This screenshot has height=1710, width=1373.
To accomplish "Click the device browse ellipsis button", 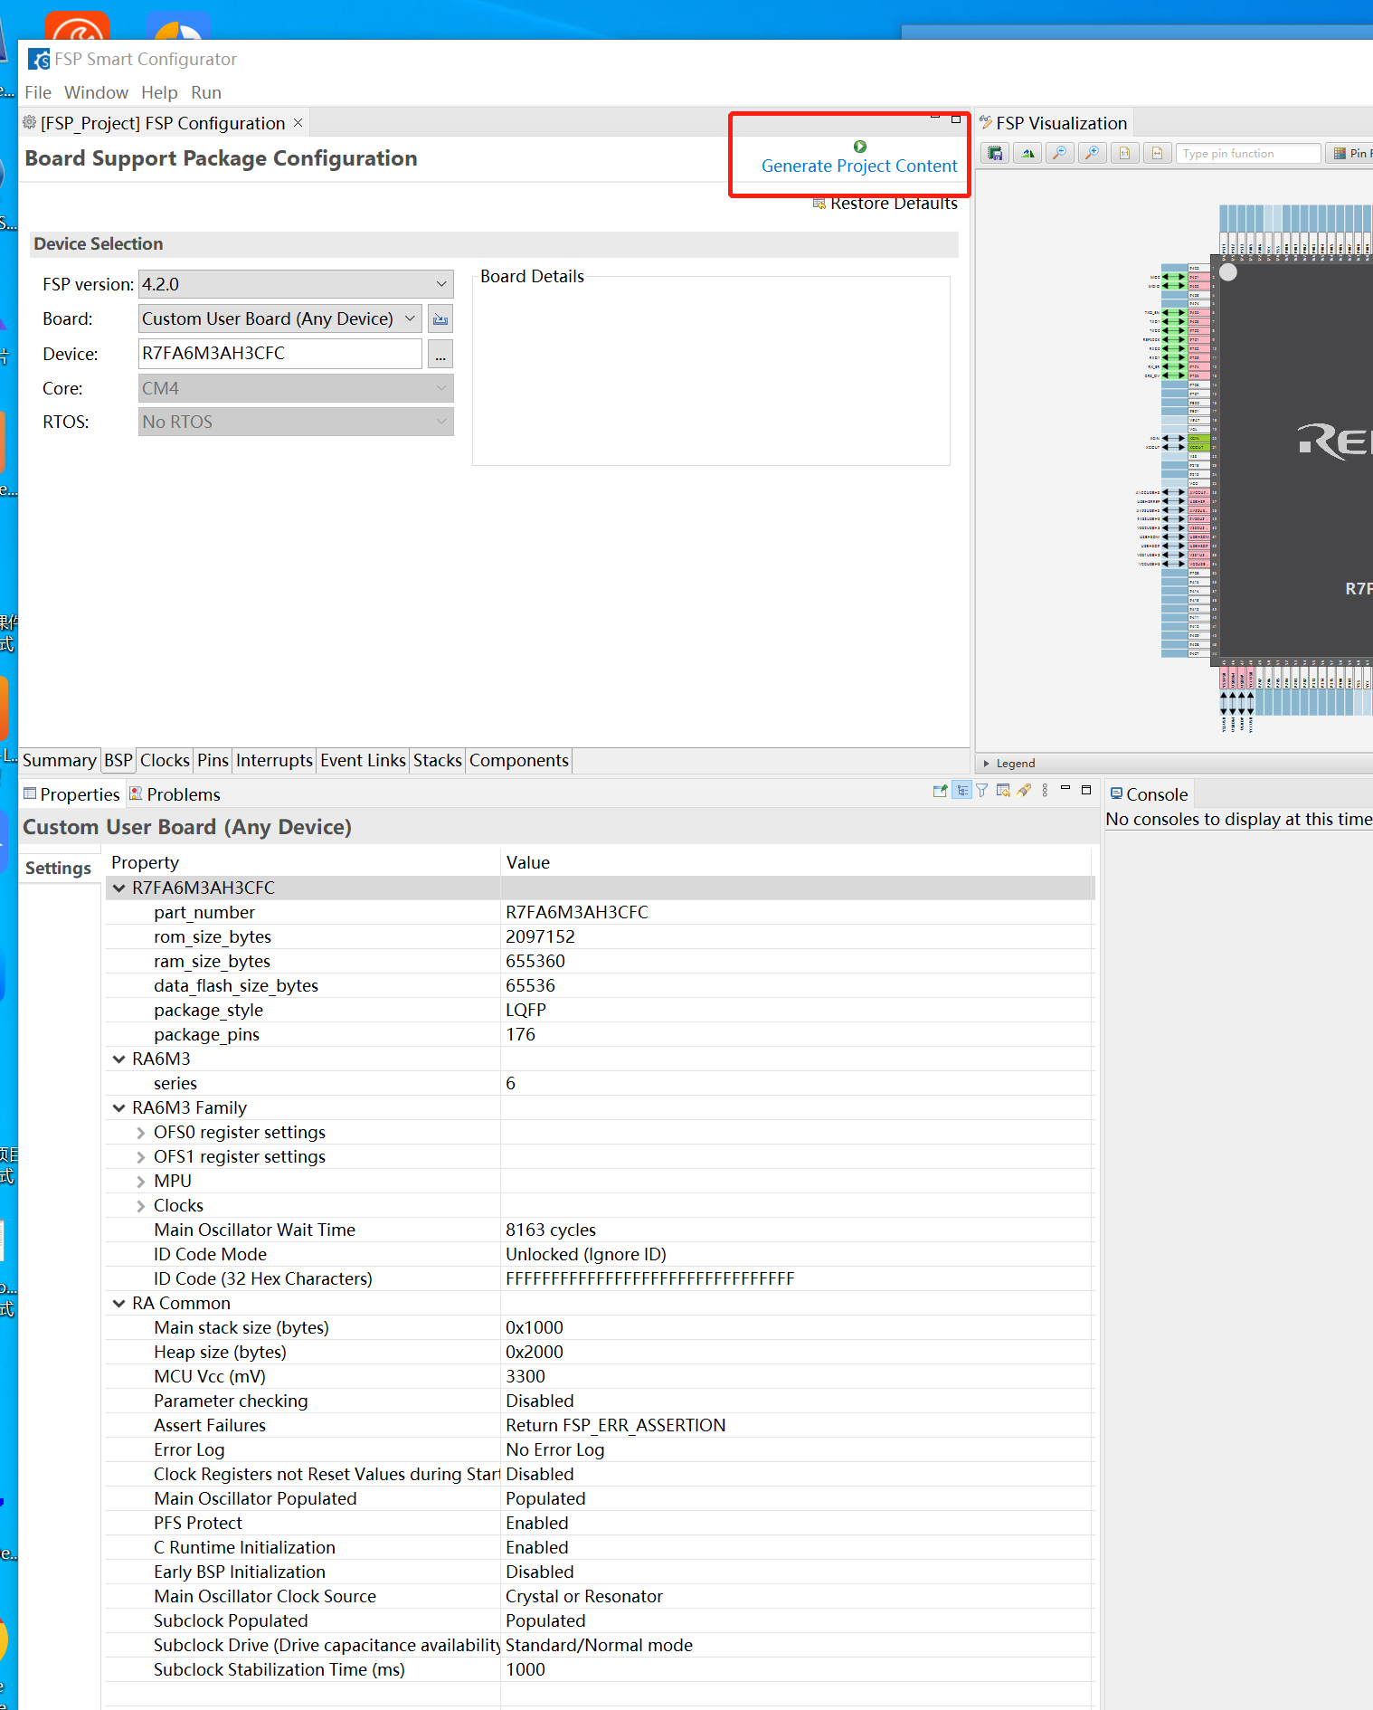I will pyautogui.click(x=440, y=354).
